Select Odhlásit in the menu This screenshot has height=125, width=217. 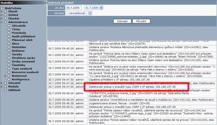(x=14, y=90)
